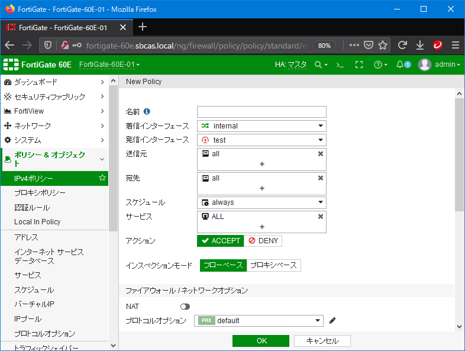This screenshot has width=465, height=351.
Task: Remove 'all' from 宛先 field
Action: [321, 178]
